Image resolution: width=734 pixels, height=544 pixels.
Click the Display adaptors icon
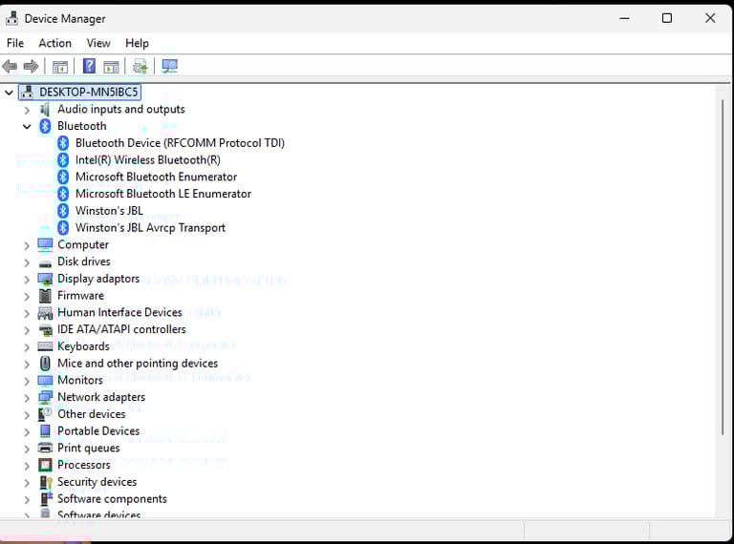coord(45,279)
